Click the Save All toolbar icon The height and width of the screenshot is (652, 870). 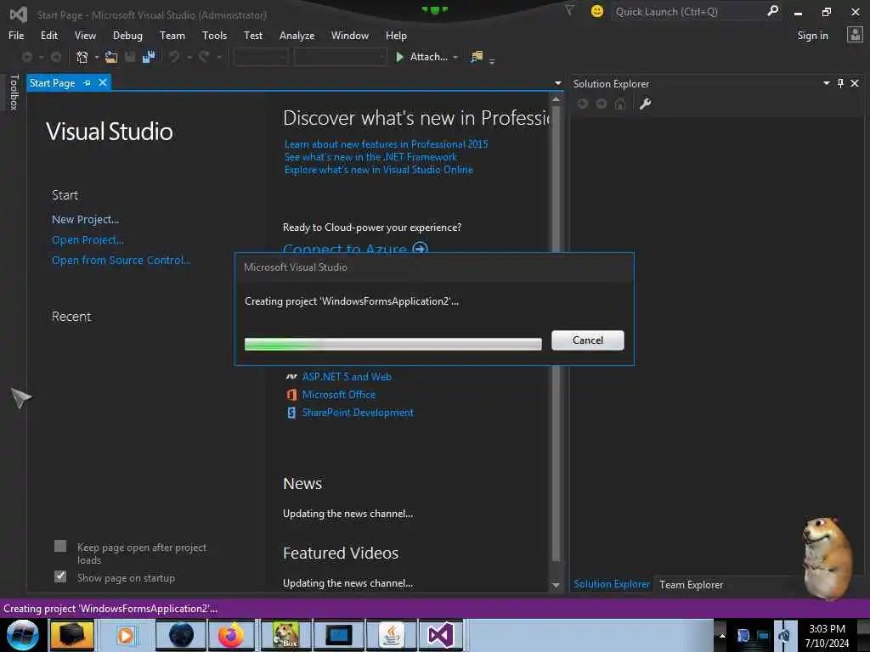[x=149, y=57]
